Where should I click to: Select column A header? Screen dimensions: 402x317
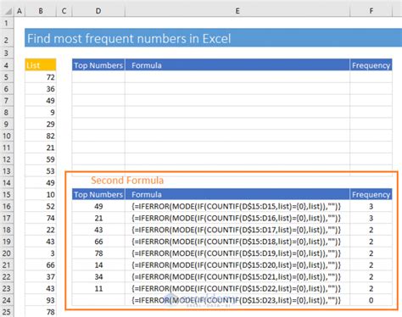pyautogui.click(x=20, y=11)
